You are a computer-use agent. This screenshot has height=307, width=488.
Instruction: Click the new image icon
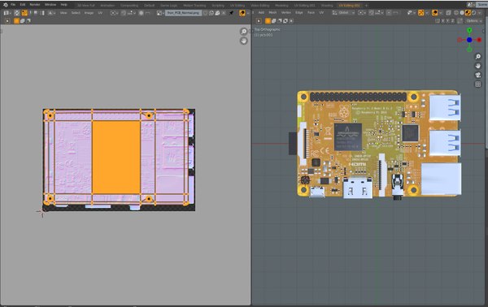211,13
